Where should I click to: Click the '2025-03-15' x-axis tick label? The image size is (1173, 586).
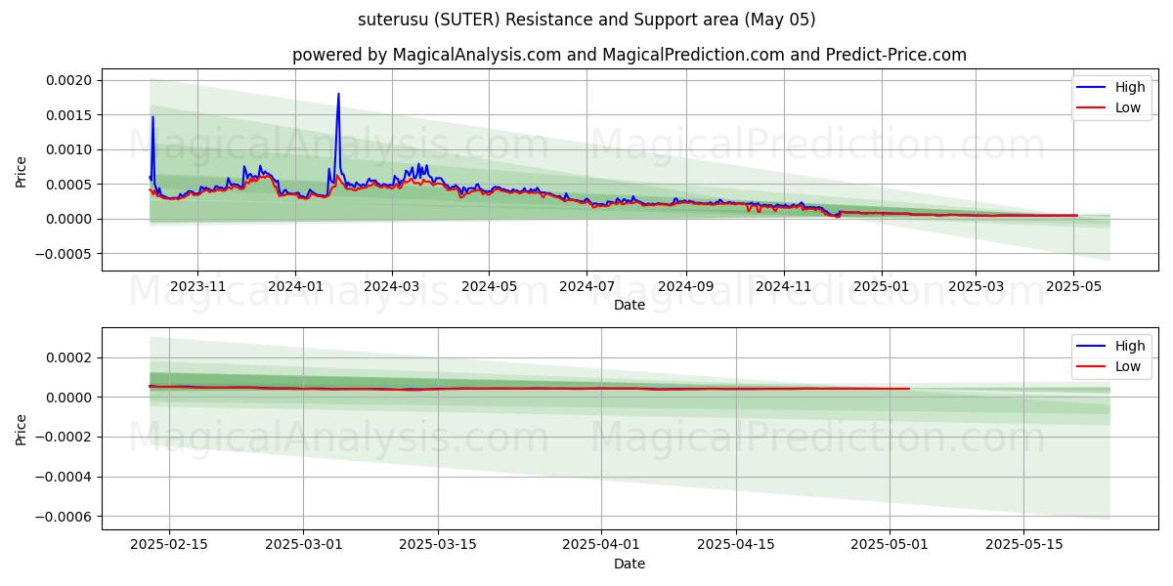[438, 544]
